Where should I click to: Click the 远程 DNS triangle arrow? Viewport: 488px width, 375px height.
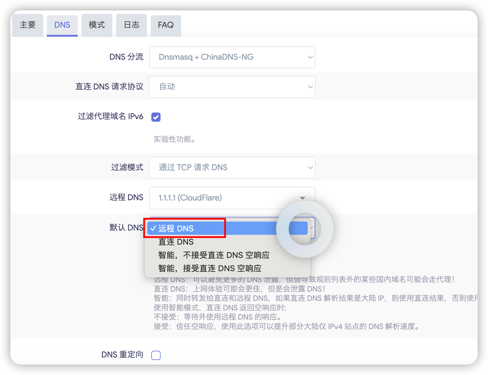coord(302,198)
